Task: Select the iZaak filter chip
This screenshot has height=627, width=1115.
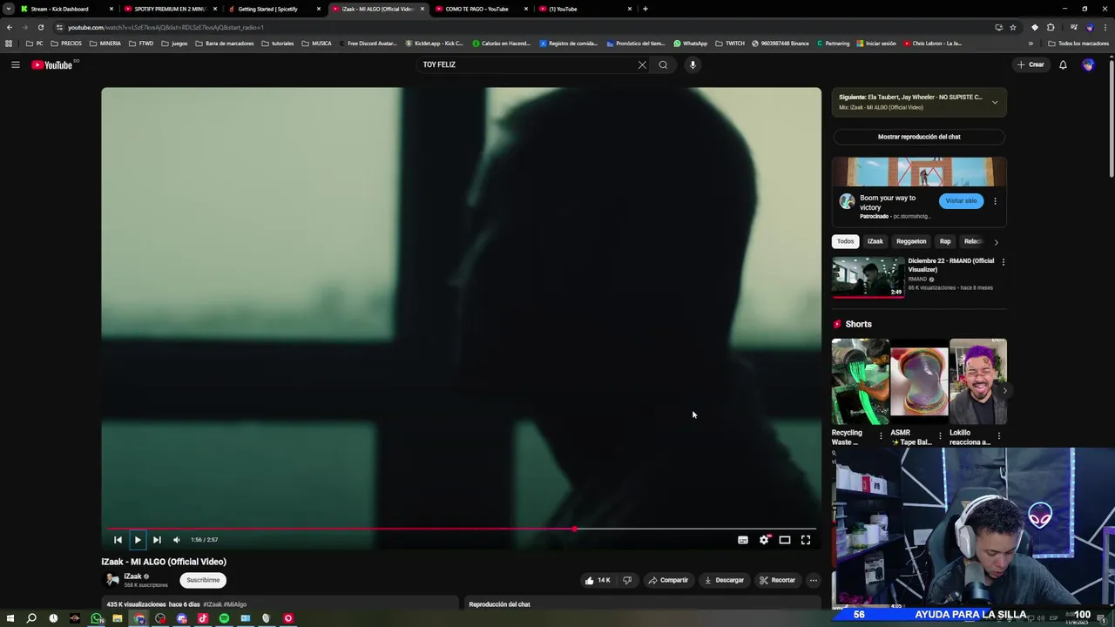Action: click(875, 241)
